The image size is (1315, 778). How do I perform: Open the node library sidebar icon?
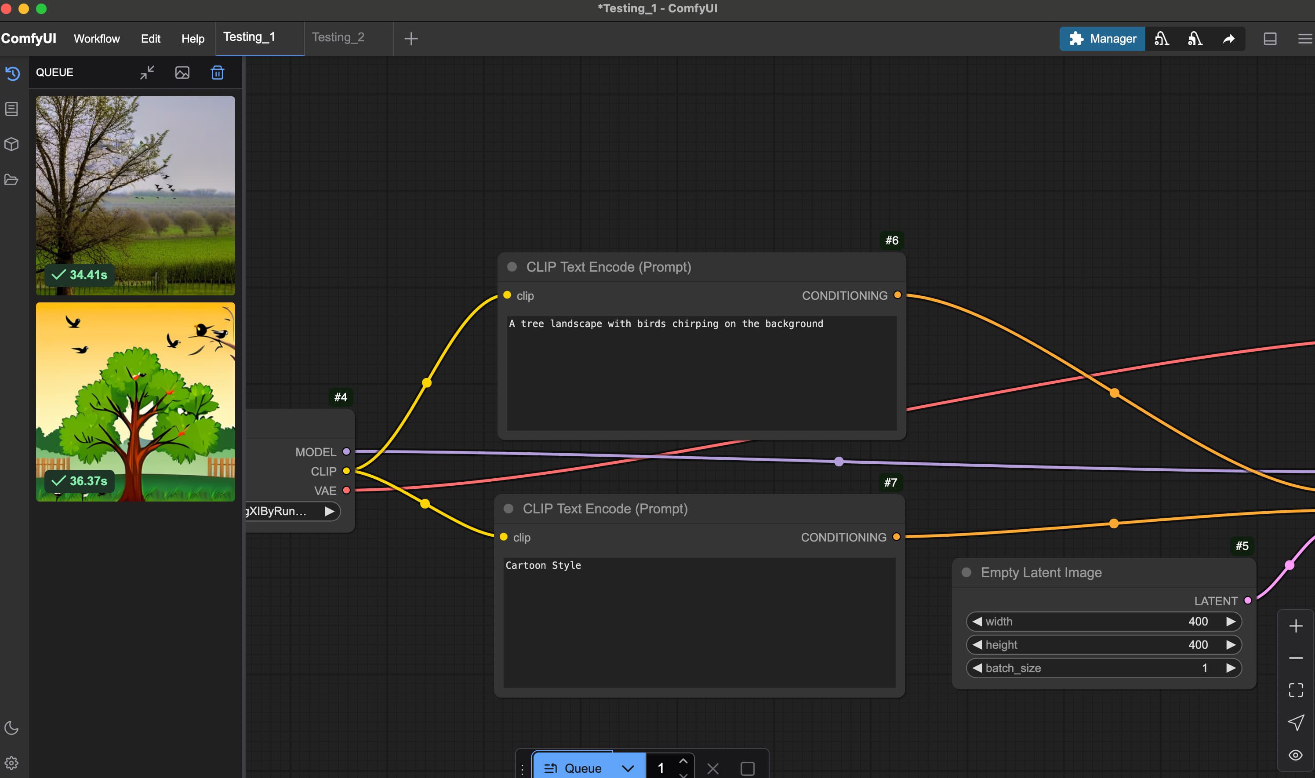tap(11, 109)
